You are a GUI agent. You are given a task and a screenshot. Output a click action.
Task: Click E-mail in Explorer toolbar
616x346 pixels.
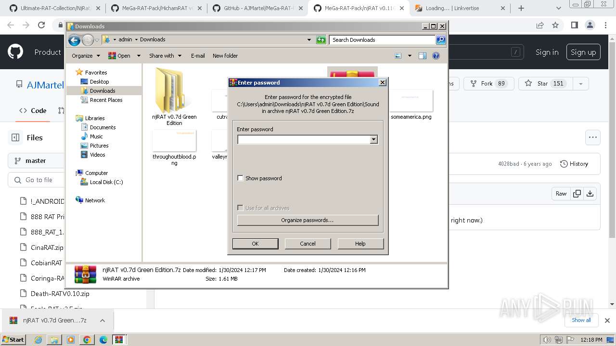(x=198, y=56)
